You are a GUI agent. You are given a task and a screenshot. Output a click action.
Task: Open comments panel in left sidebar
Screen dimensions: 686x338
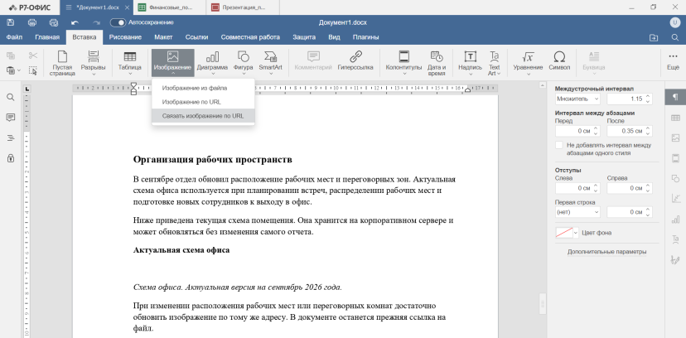click(11, 117)
